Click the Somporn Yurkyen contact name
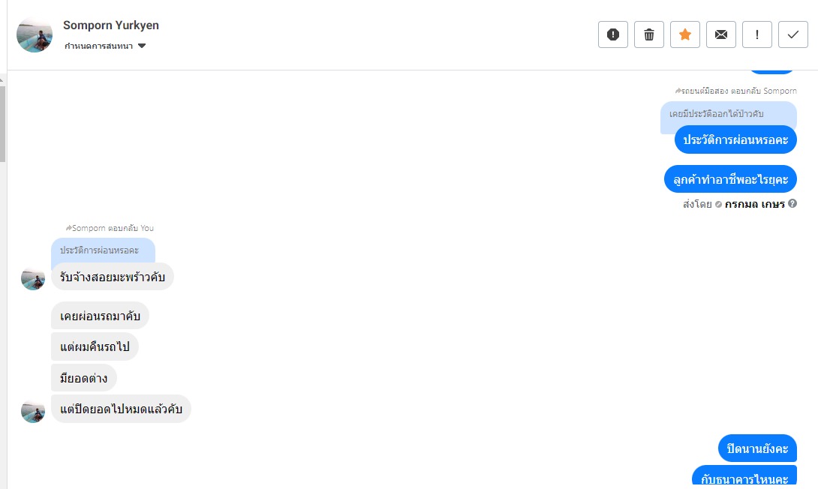Viewport: 818px width, 489px height. [111, 25]
